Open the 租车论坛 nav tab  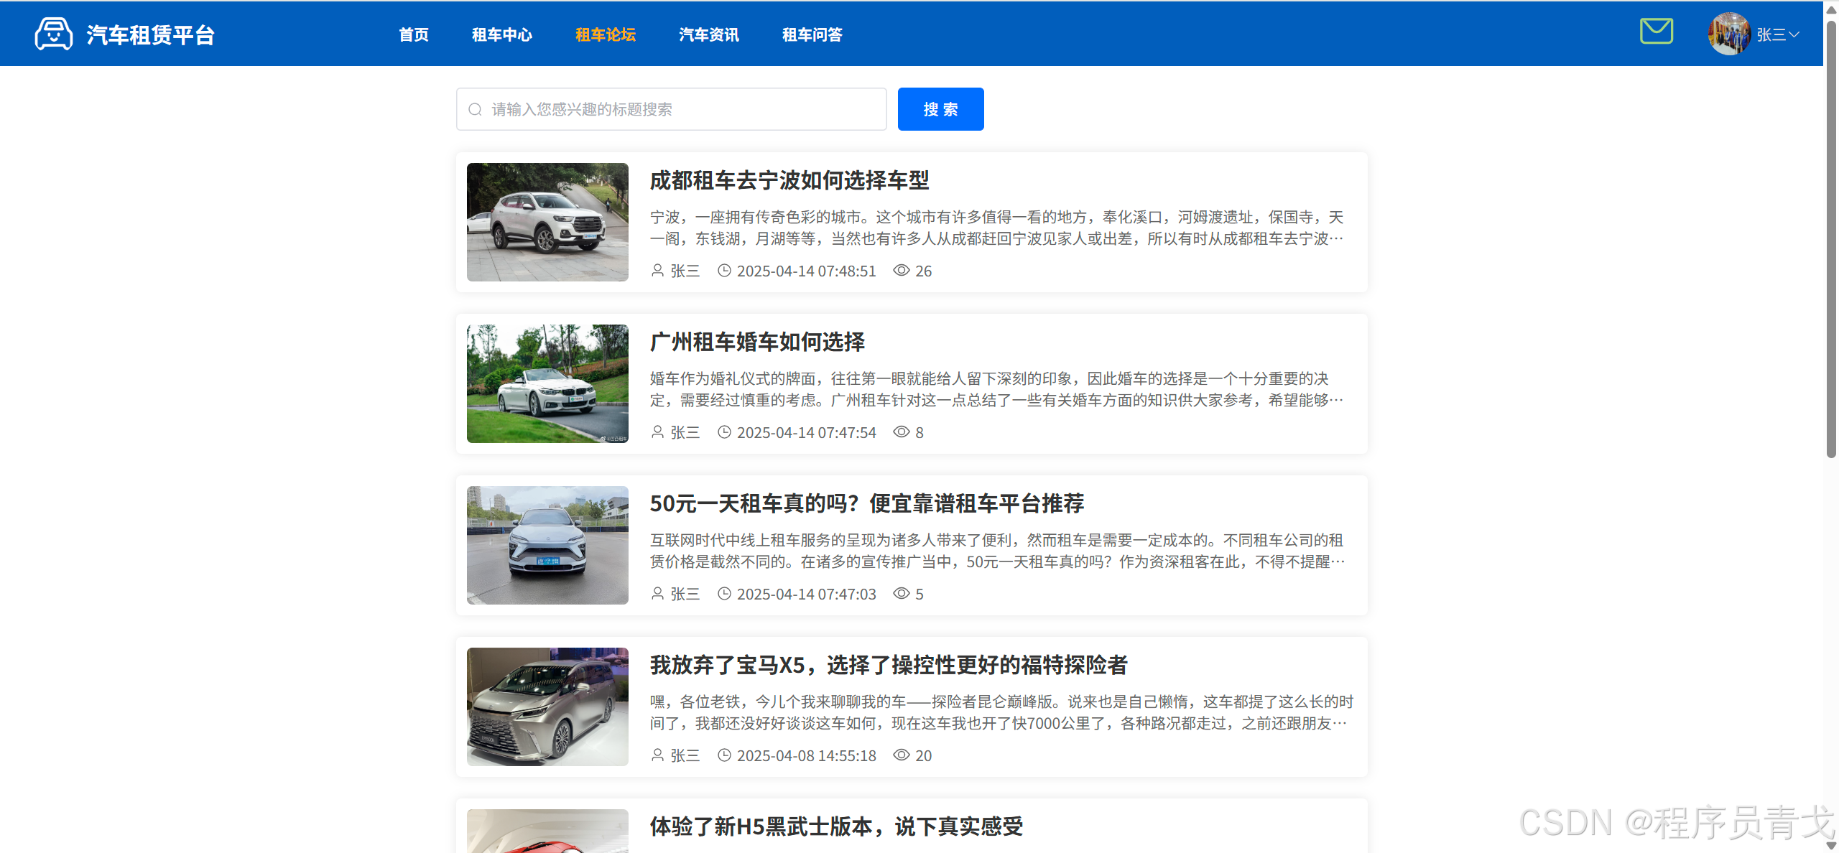605,34
